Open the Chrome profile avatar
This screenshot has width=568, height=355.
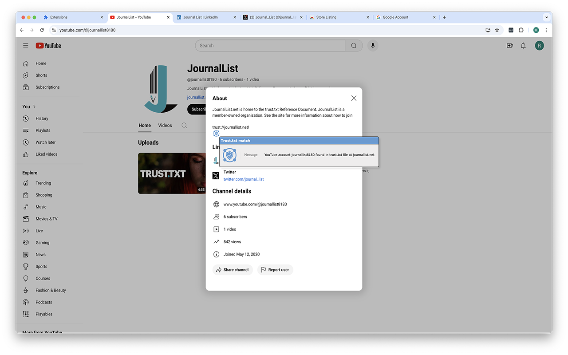(x=536, y=30)
